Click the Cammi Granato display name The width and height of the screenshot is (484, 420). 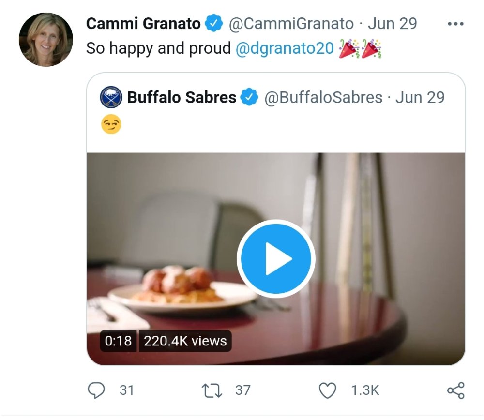(x=143, y=24)
